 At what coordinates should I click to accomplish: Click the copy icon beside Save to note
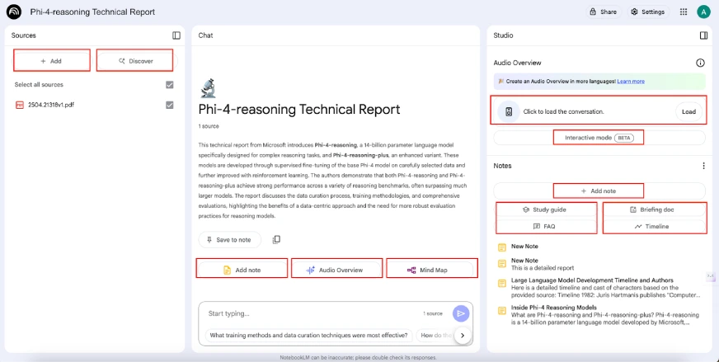click(276, 239)
